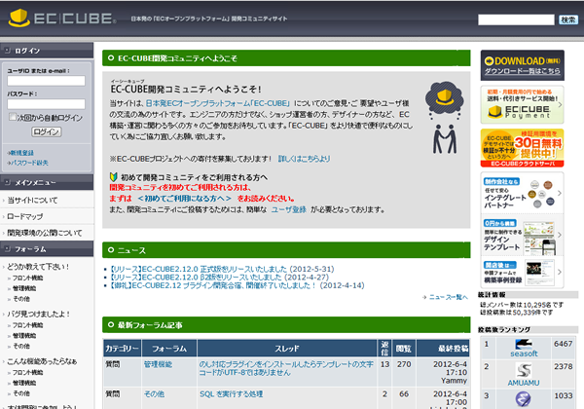
Task: Click the 総メンバー数は10,295名です statistics text
Action: coord(522,305)
